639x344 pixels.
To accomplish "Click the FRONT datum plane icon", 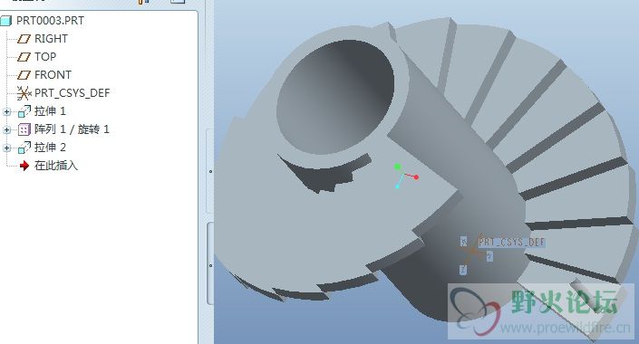I will (24, 75).
